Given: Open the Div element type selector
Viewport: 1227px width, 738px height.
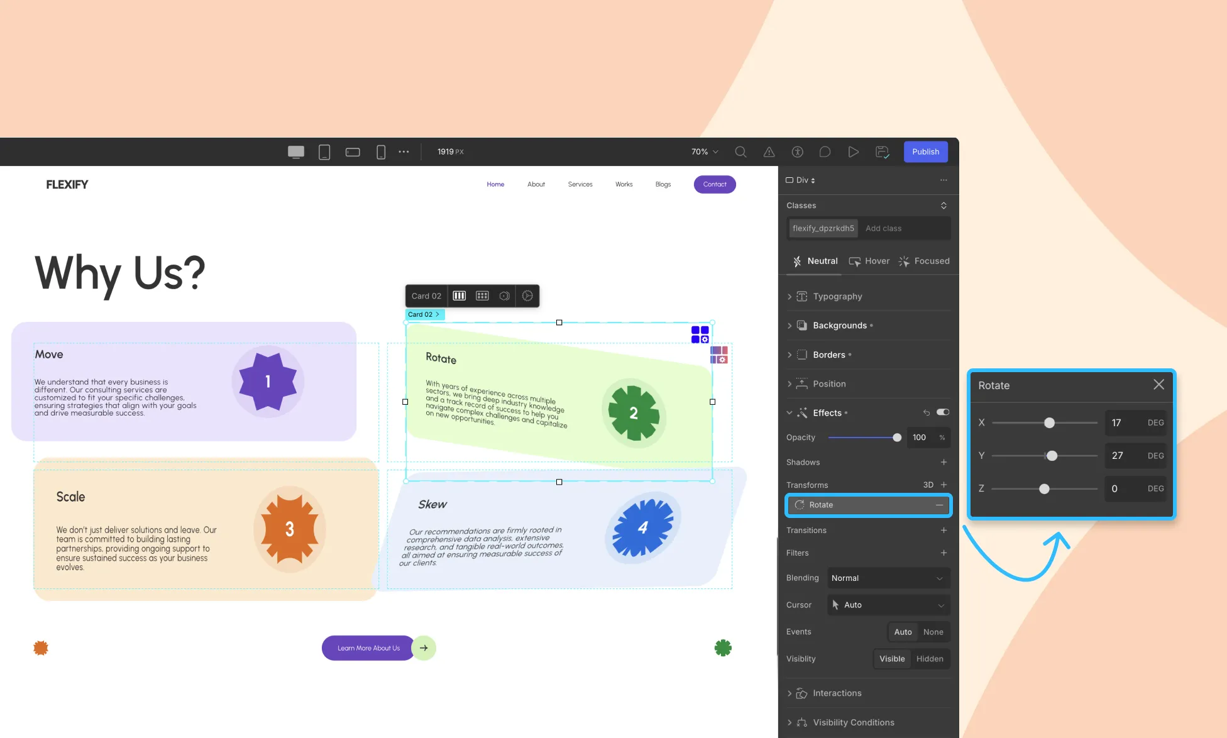Looking at the screenshot, I should click(x=800, y=180).
